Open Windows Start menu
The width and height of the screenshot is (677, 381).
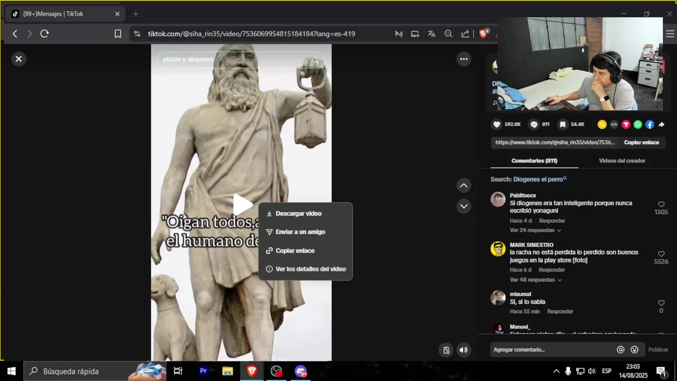click(11, 371)
